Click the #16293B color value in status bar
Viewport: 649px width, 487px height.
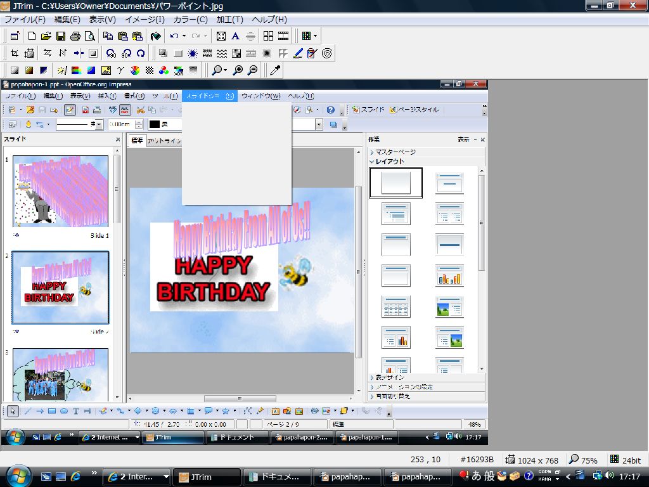coord(477,460)
